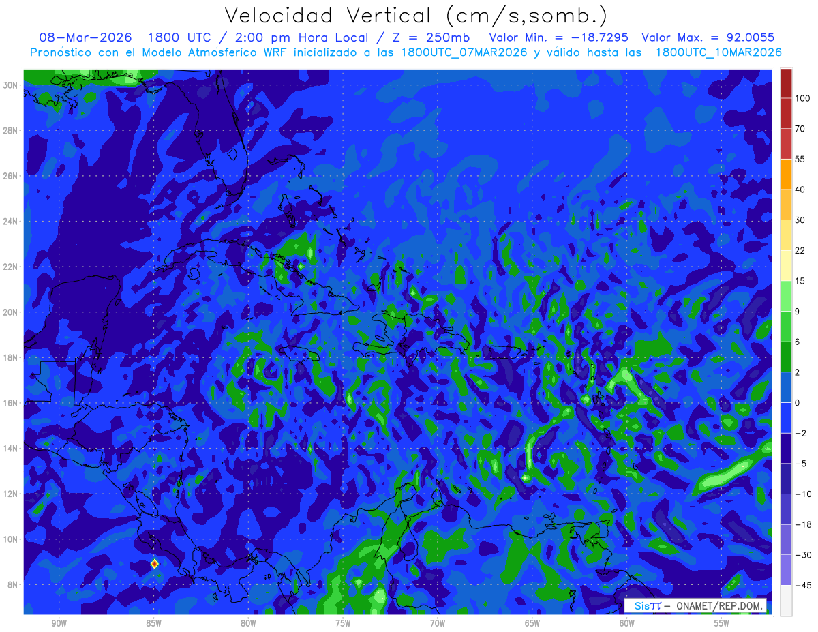Click the 'Valor Max. = 92.0055' text
Image resolution: width=818 pixels, height=632 pixels.
[x=708, y=37]
